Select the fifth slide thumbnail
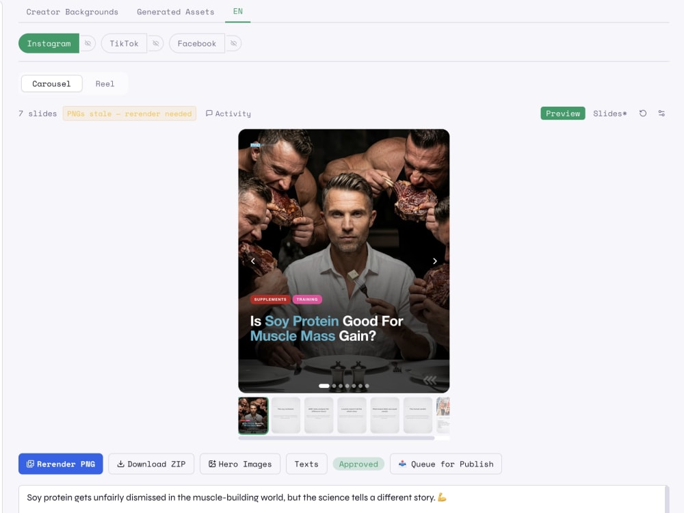Image resolution: width=684 pixels, height=513 pixels. (384, 415)
